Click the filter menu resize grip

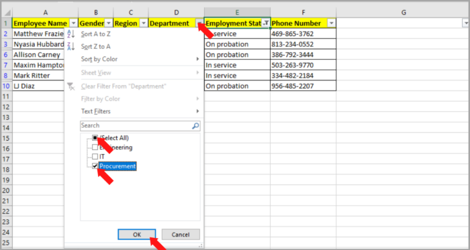click(200, 245)
